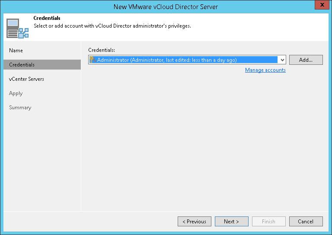Go to the Name wizard step
Screen dimensions: 332x235
(x=16, y=51)
